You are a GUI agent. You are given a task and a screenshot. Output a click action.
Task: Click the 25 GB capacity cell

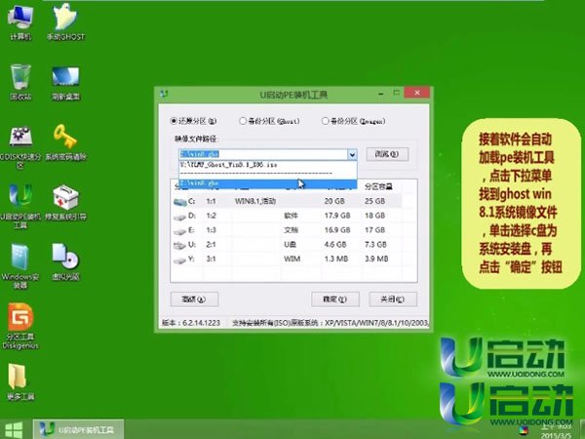(375, 201)
